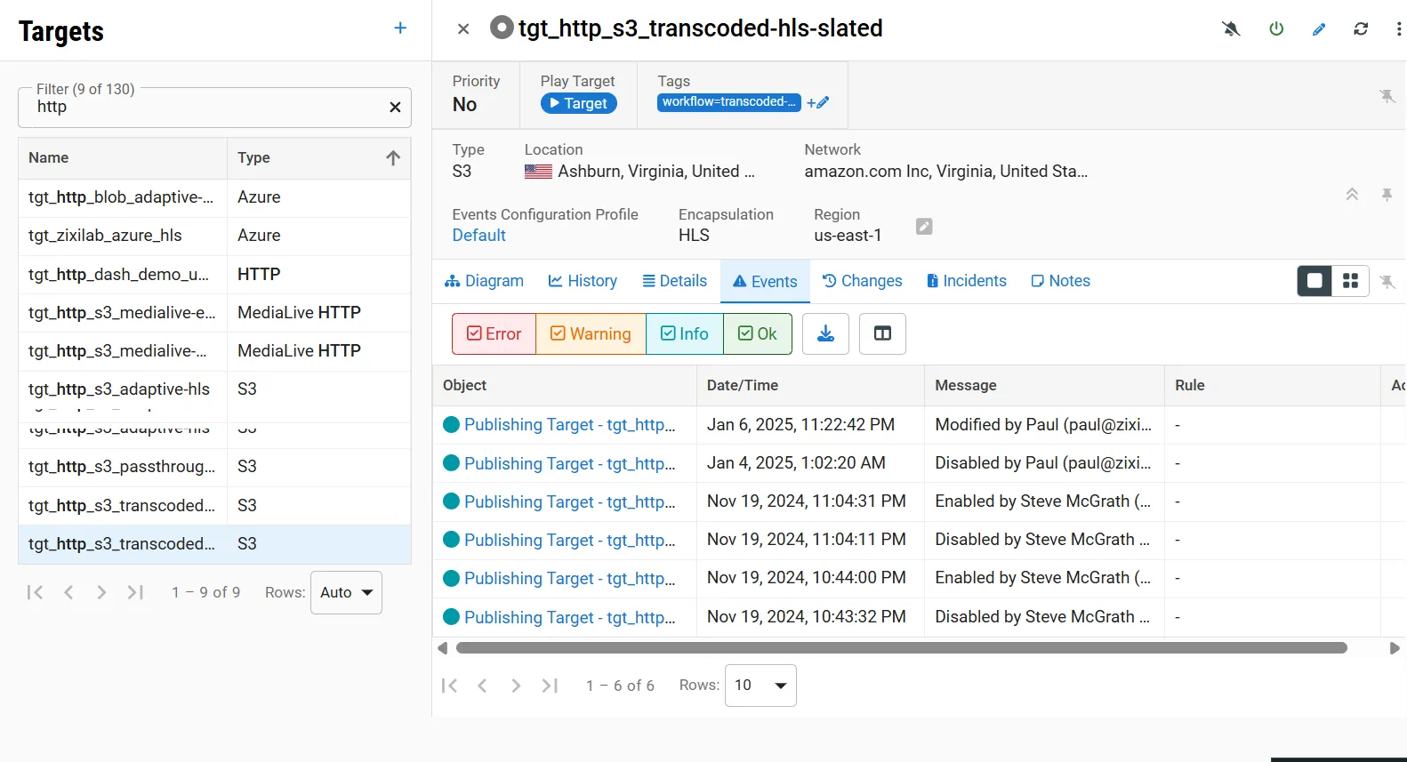Edit target with the pencil icon
The image size is (1407, 762).
pos(1319,29)
